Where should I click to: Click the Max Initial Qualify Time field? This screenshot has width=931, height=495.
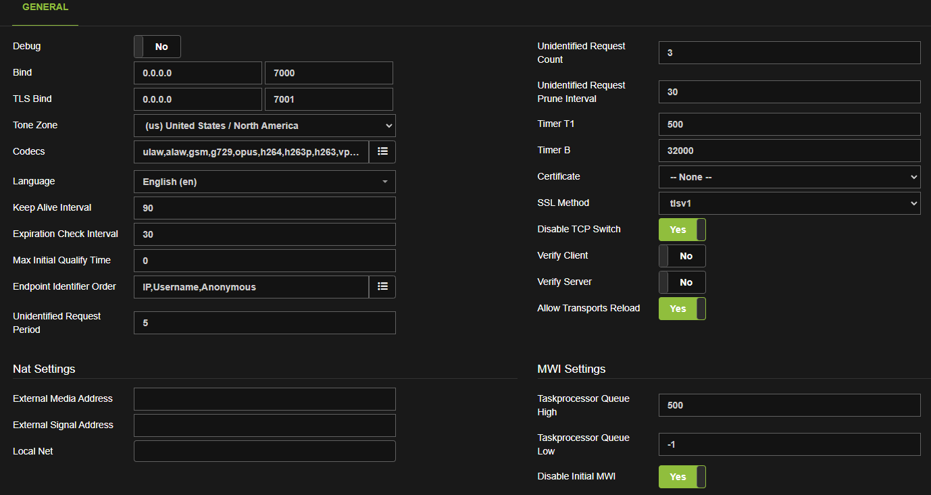coord(265,261)
